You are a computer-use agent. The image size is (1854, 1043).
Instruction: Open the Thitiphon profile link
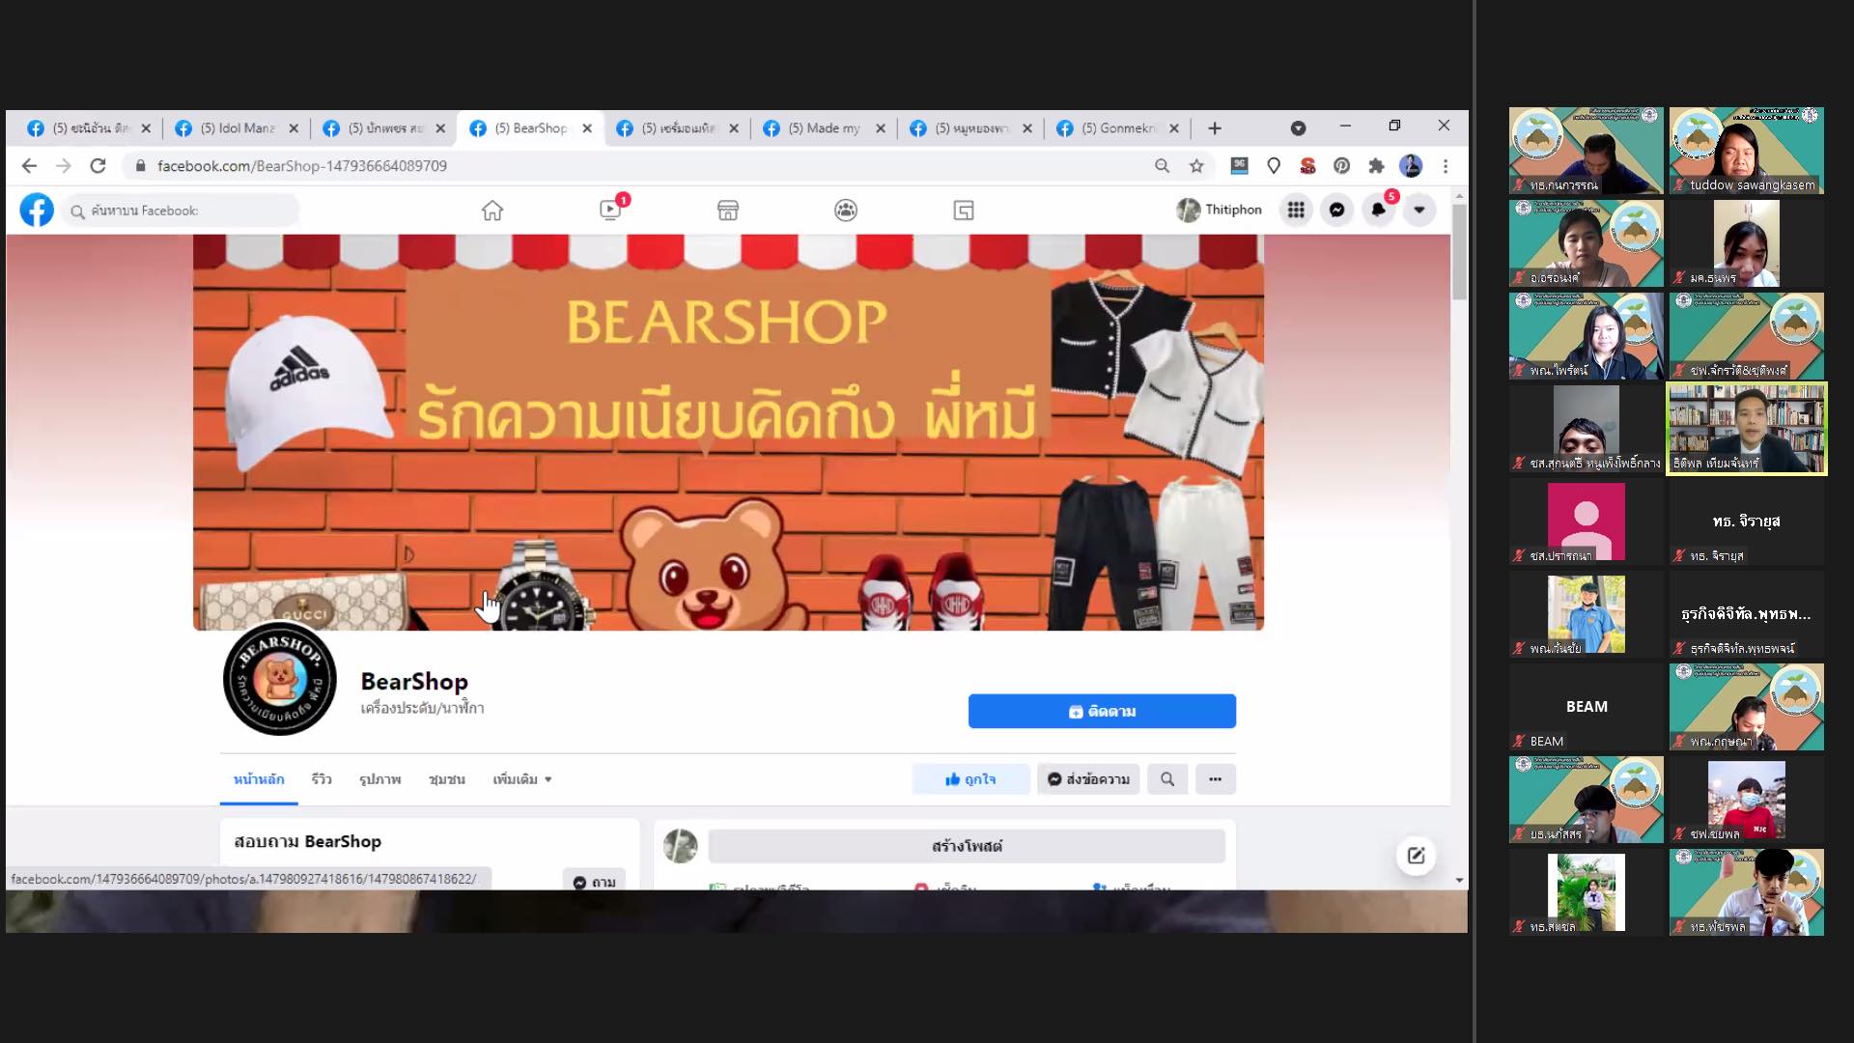(1219, 210)
